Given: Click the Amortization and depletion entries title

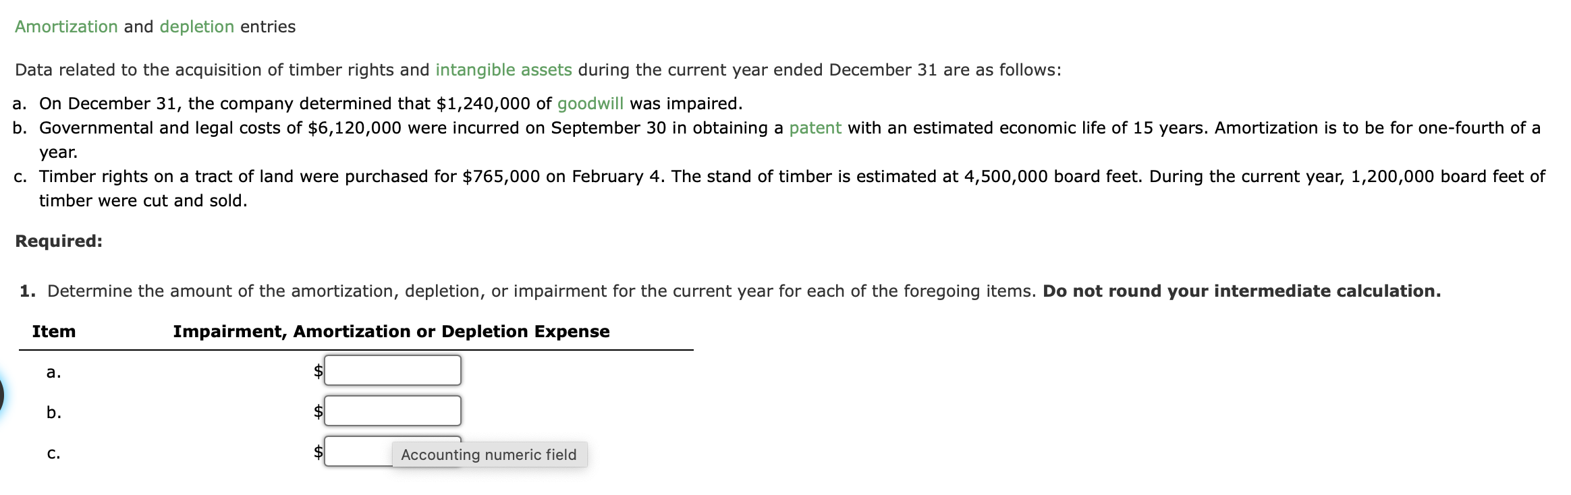Looking at the screenshot, I should tap(154, 27).
